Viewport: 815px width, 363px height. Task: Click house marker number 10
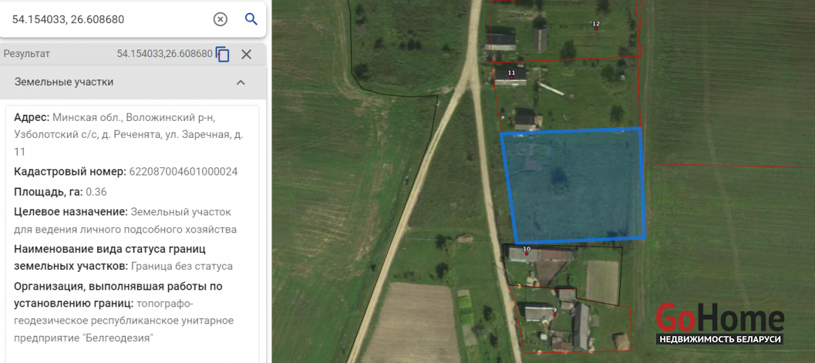pos(526,251)
